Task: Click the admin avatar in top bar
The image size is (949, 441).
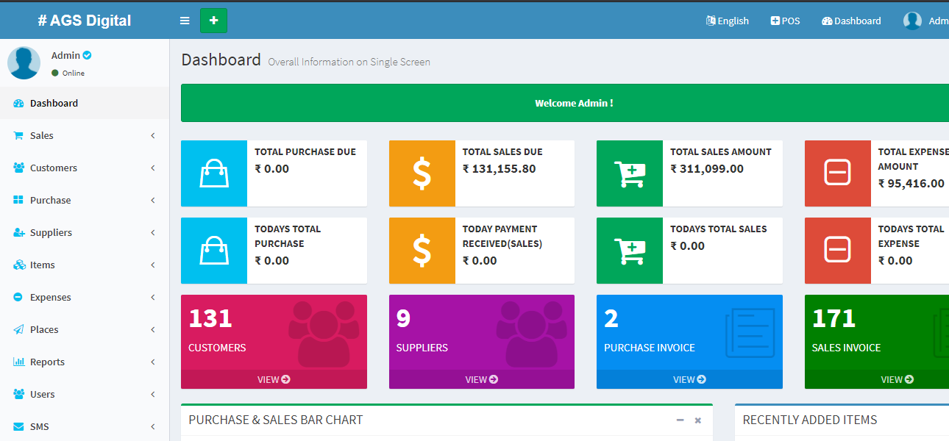Action: [912, 21]
